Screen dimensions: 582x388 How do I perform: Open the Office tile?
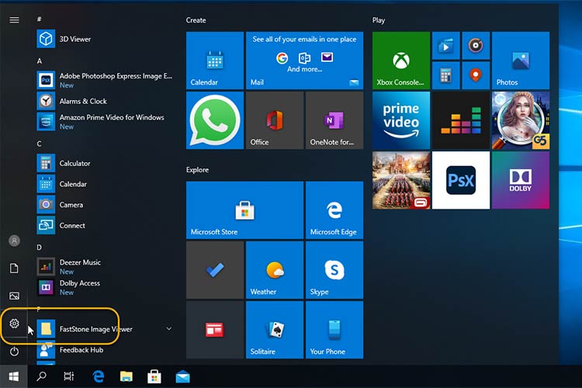pos(275,120)
